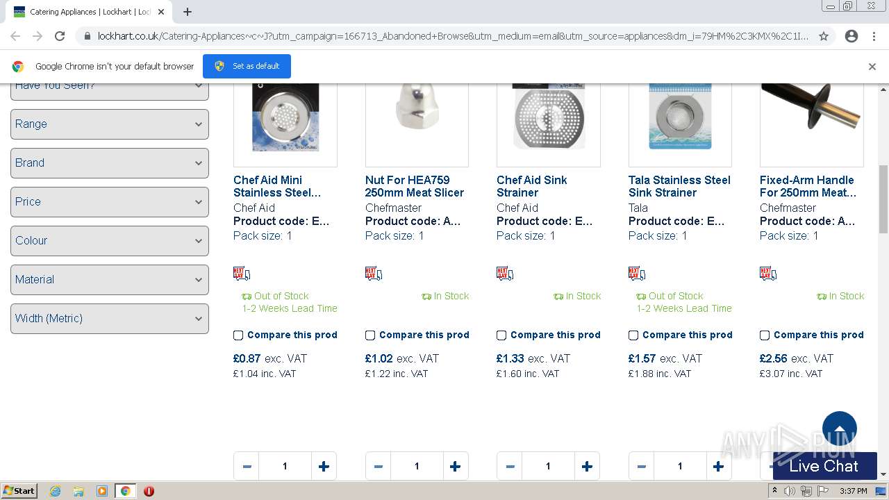Click next day delivery icon under Fixed-Arm Handle
The image size is (889, 500).
(767, 274)
